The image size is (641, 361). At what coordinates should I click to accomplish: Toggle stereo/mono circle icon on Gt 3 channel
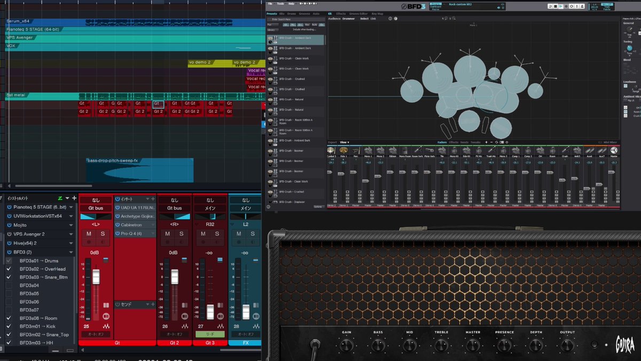(x=220, y=316)
